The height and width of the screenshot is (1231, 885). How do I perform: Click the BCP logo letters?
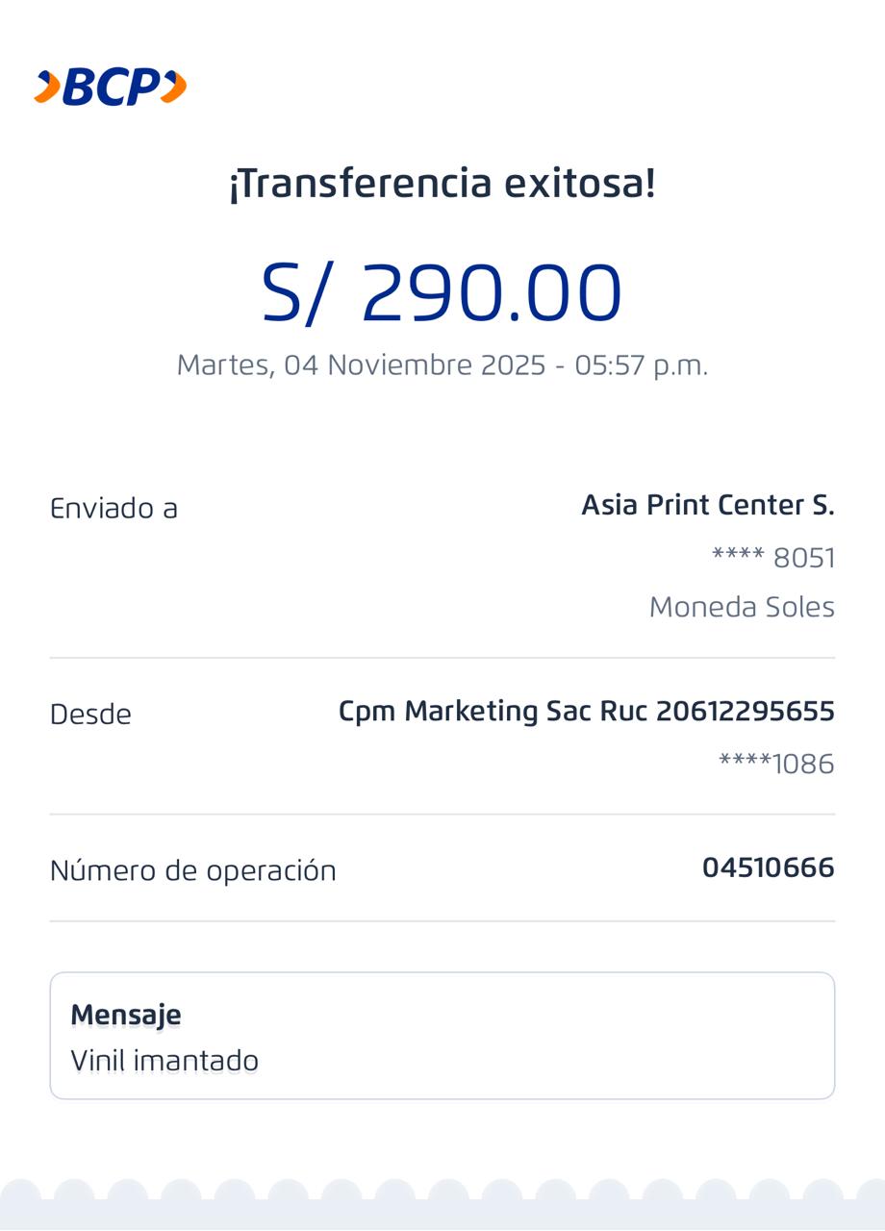point(112,88)
